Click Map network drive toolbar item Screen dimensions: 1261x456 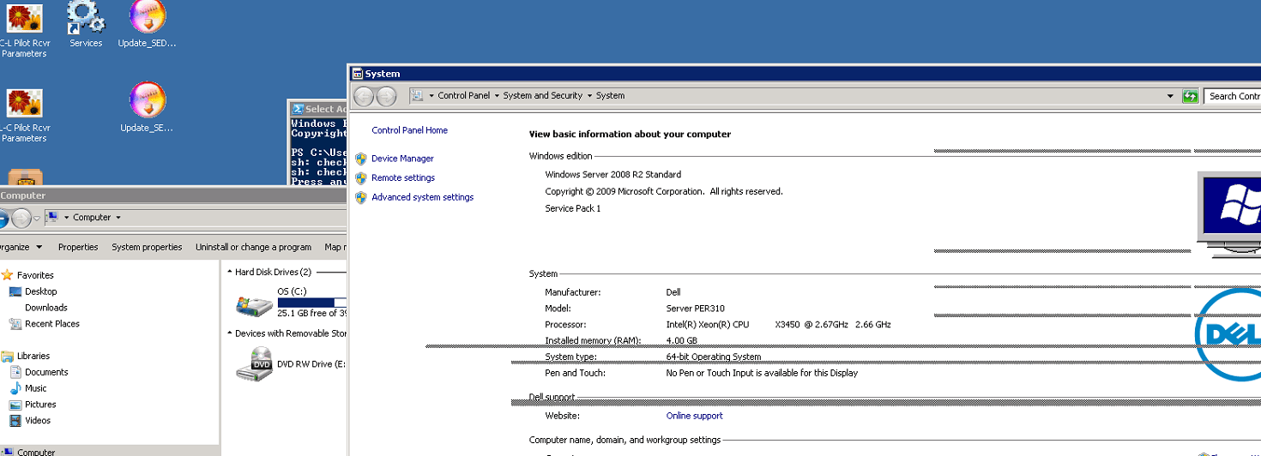click(x=335, y=247)
